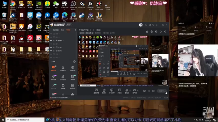Toggle lock on 文本 2 layer
Viewport: 218px width, 122px height.
[x=54, y=51]
